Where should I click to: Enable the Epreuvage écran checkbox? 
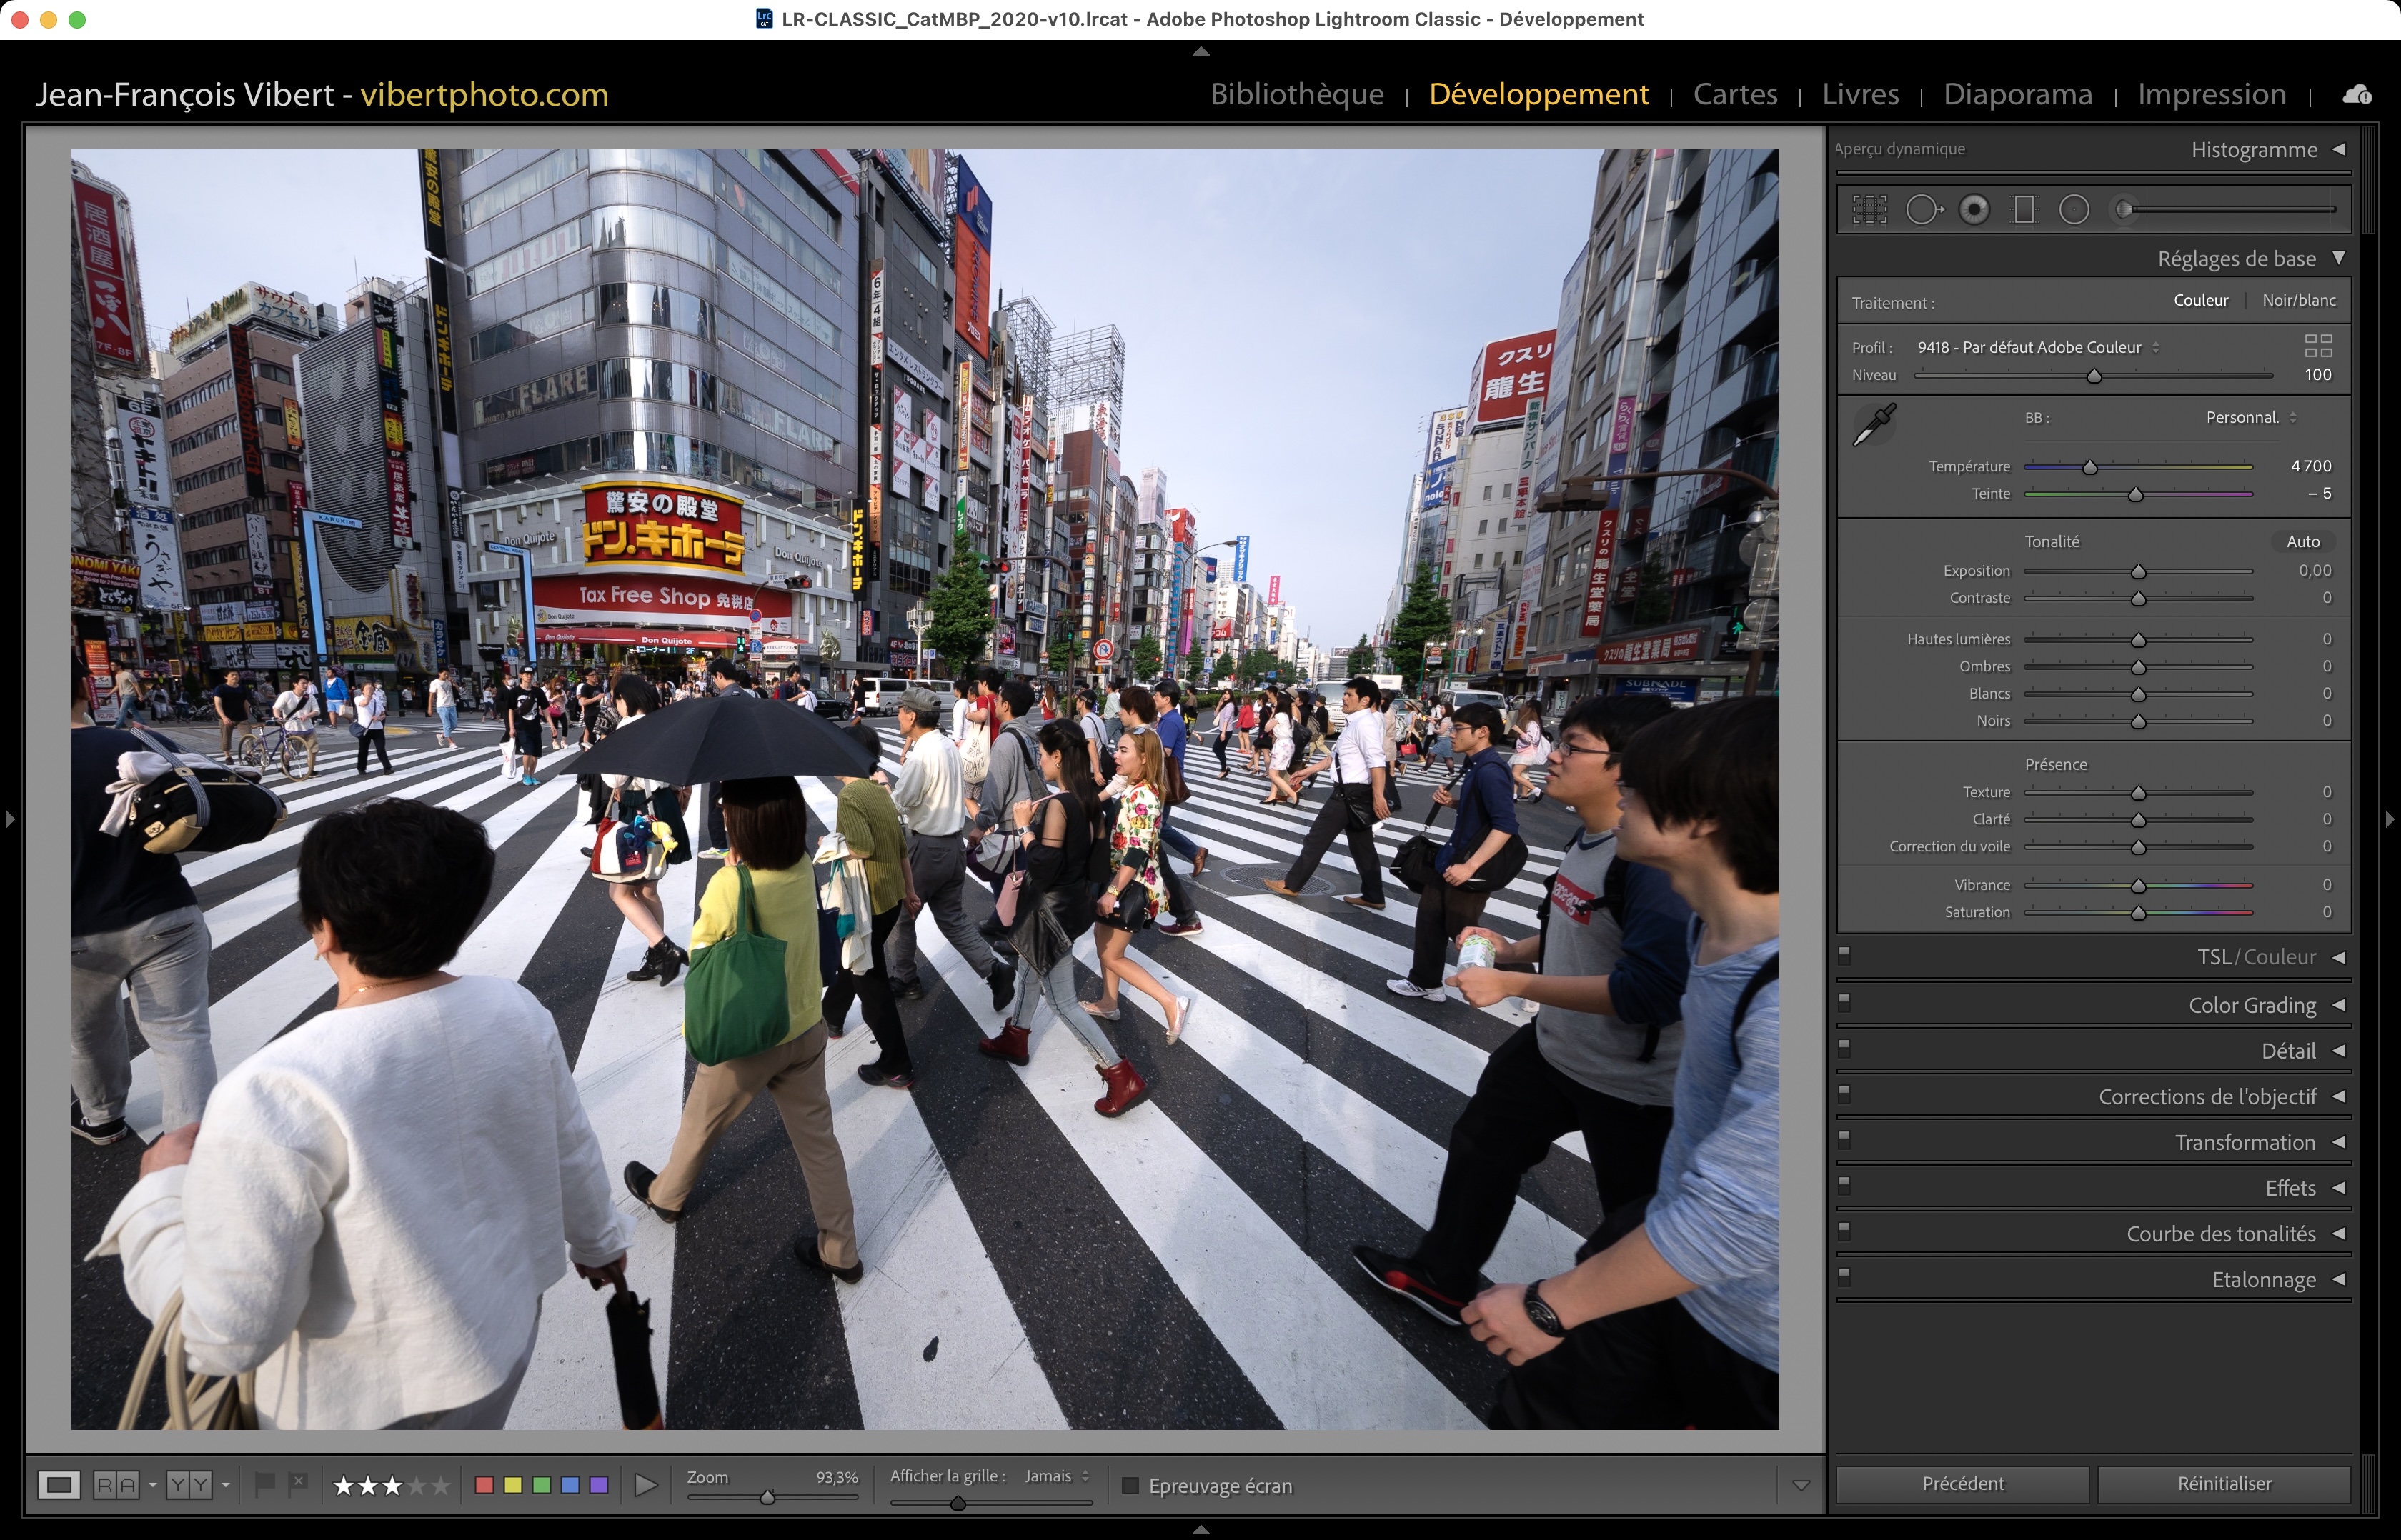point(1130,1486)
